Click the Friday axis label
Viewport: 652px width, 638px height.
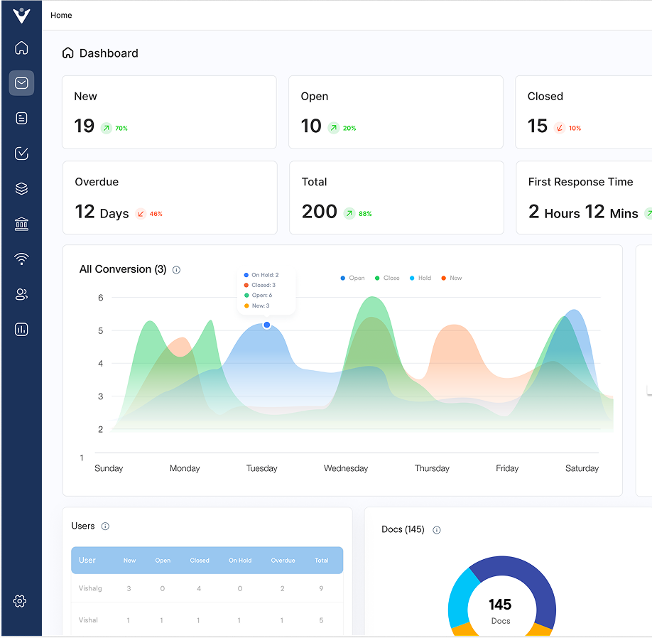tap(507, 468)
